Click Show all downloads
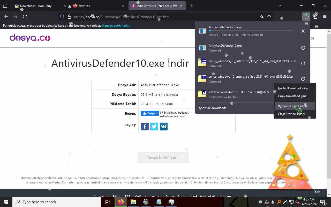This screenshot has width=331, height=207. click(x=213, y=108)
